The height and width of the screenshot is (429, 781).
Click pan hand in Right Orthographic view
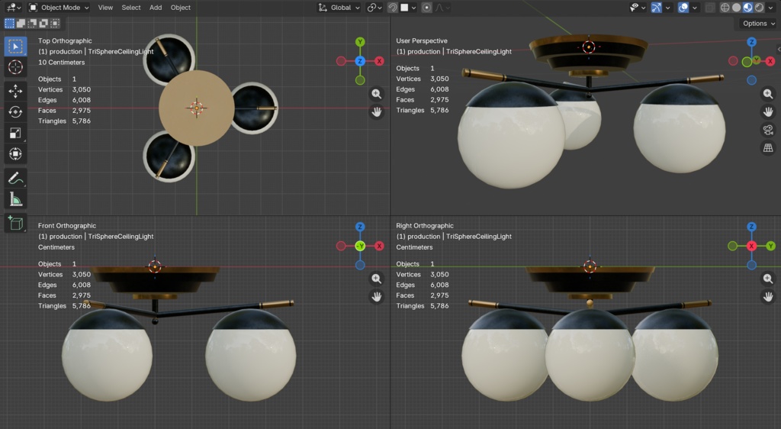[x=768, y=297]
